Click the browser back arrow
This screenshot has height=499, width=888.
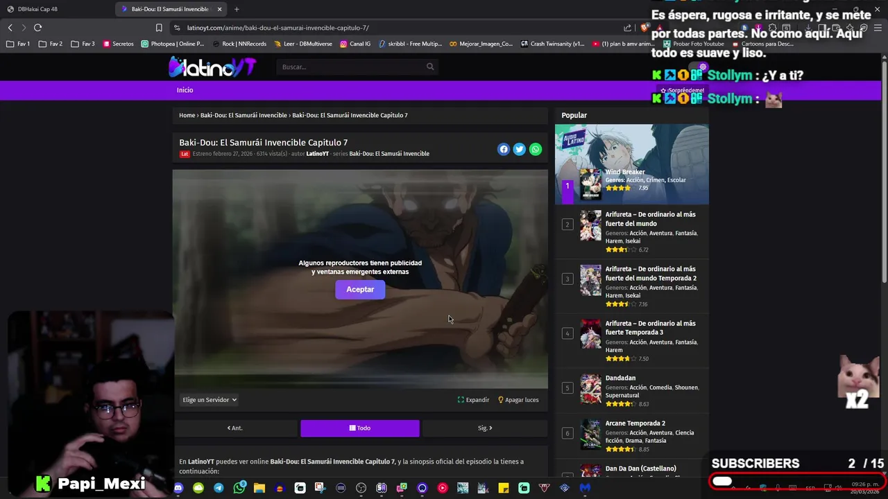point(10,28)
